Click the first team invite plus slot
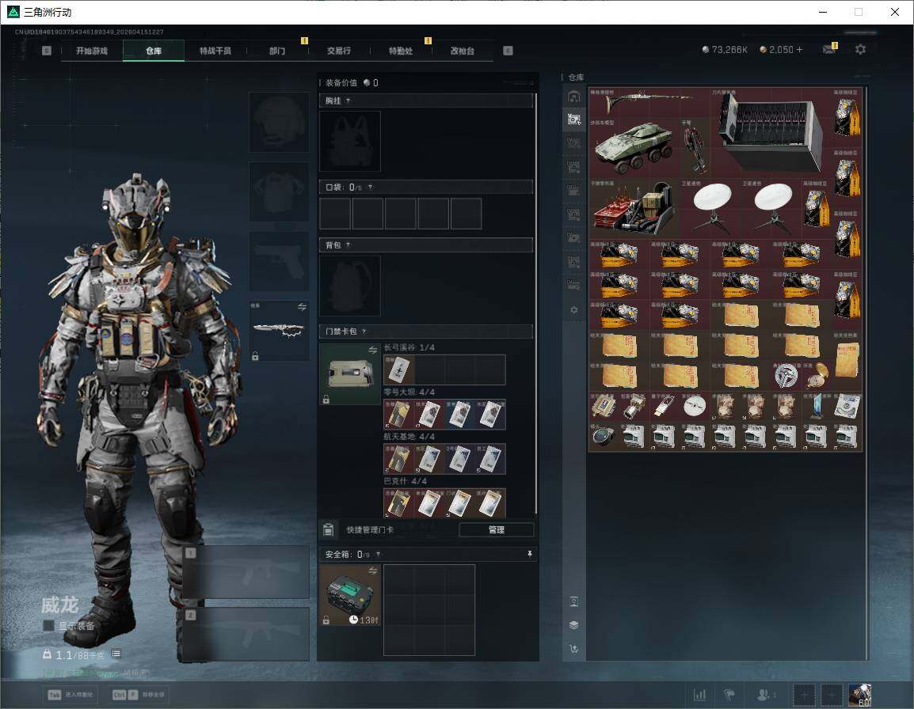 [804, 695]
